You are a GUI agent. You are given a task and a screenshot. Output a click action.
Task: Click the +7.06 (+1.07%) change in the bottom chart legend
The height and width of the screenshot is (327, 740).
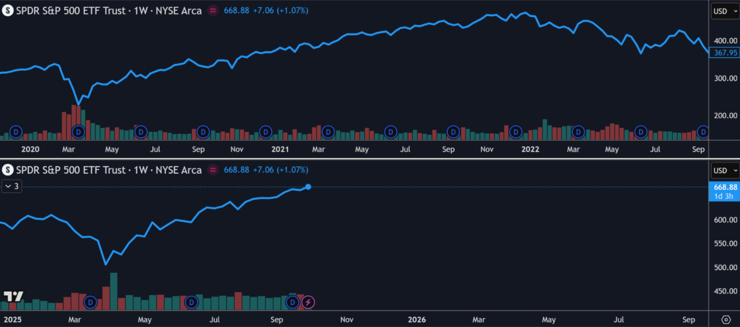coord(281,170)
